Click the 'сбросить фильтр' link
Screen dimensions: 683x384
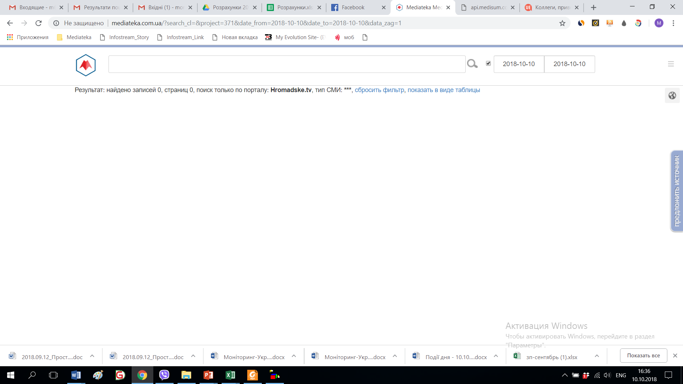(379, 90)
